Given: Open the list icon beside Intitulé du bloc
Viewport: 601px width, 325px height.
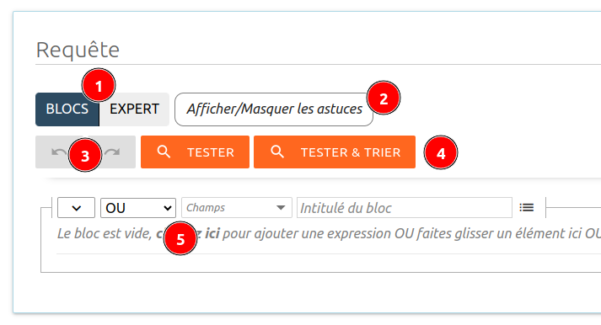Looking at the screenshot, I should [527, 207].
